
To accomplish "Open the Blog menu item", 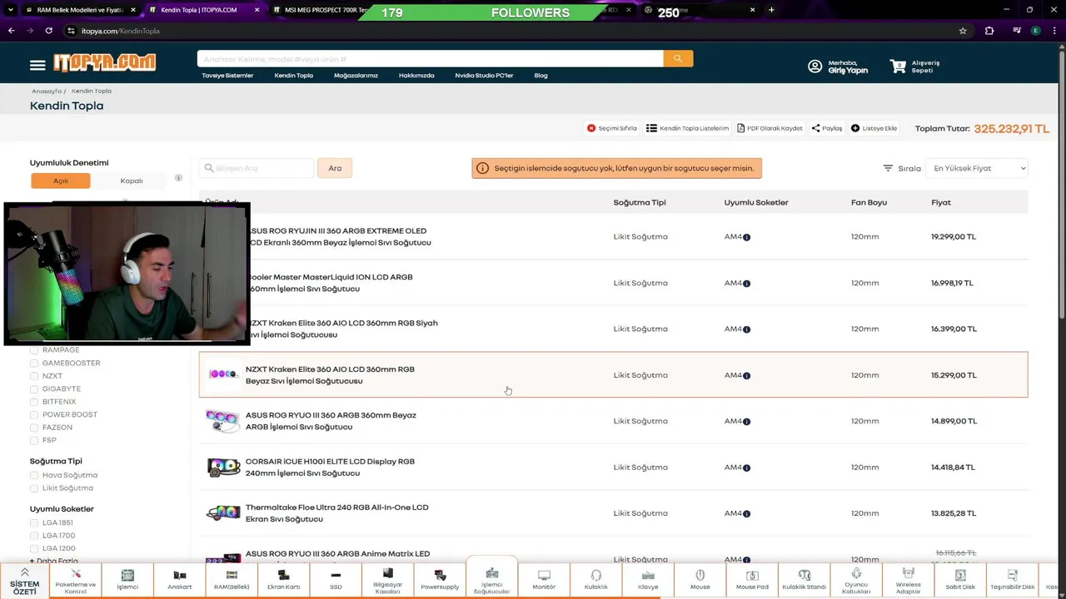I will [541, 76].
